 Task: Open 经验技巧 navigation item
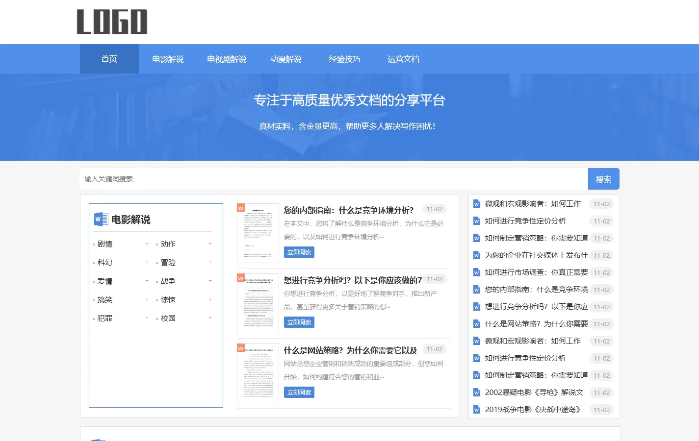pyautogui.click(x=344, y=59)
